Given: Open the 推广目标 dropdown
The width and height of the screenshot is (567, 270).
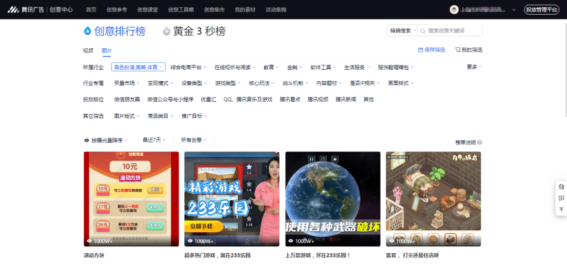Looking at the screenshot, I should click(194, 116).
